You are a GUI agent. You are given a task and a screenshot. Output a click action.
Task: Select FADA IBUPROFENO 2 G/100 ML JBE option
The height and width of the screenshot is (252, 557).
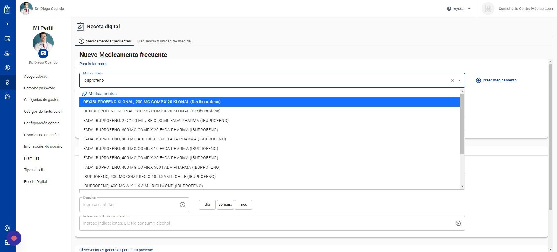click(x=269, y=121)
